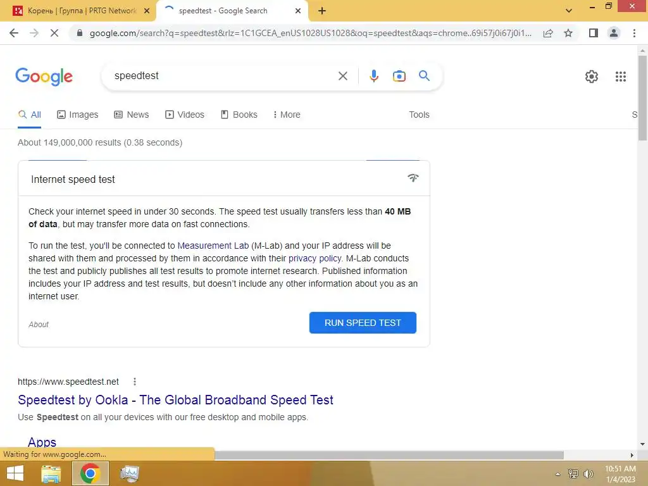Search by voice microphone icon
Screen dimensions: 648x486
[373, 76]
